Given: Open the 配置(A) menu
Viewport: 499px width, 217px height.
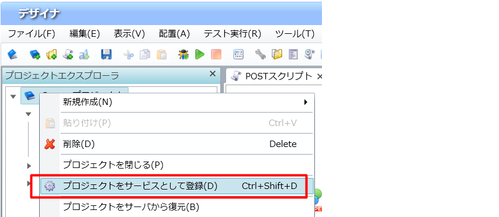Looking at the screenshot, I should [174, 34].
